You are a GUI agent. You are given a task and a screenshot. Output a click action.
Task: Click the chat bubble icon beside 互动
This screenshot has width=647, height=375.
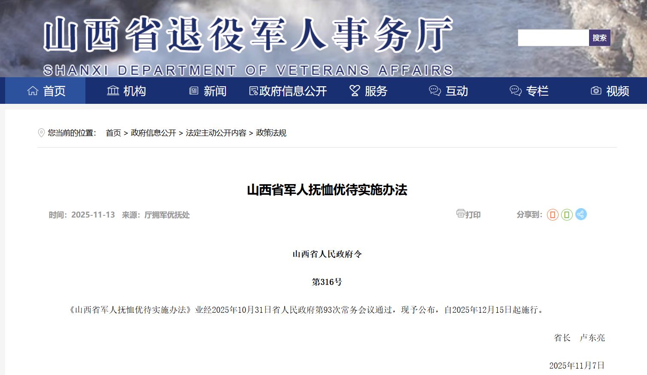click(x=434, y=91)
